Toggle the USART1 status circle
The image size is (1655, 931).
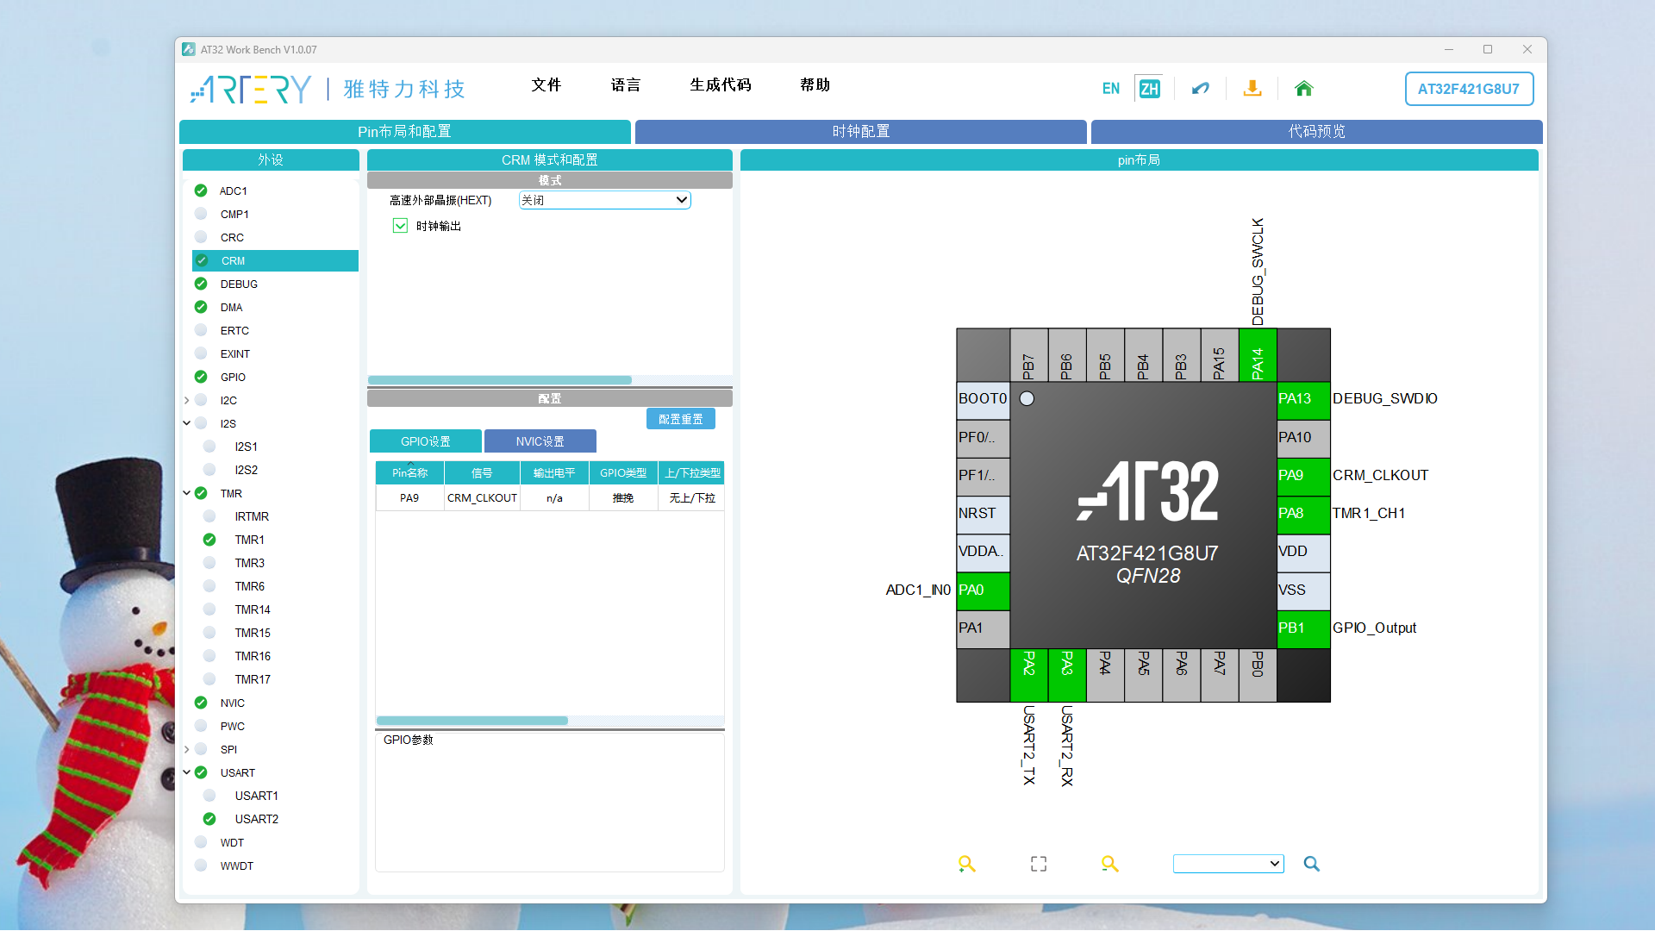[x=209, y=796]
